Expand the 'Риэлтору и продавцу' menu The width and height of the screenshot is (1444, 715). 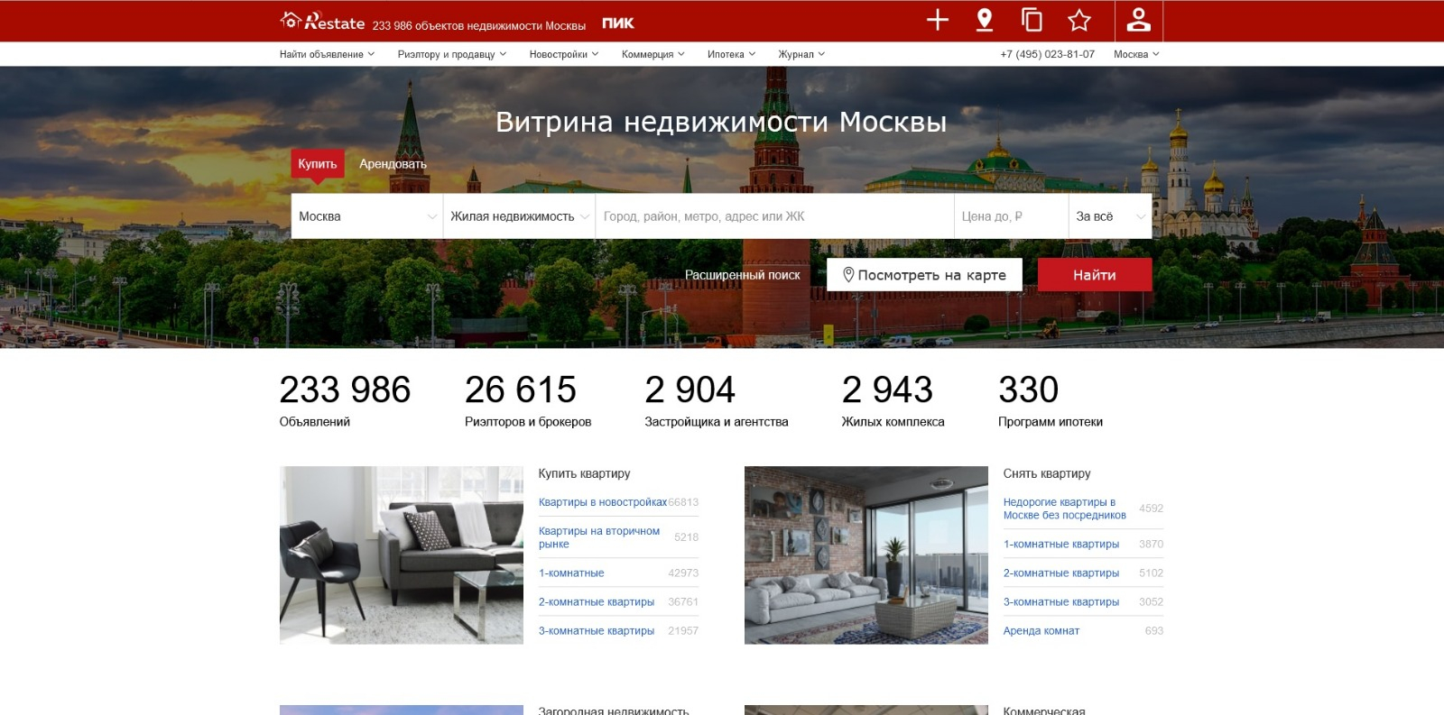click(x=452, y=54)
